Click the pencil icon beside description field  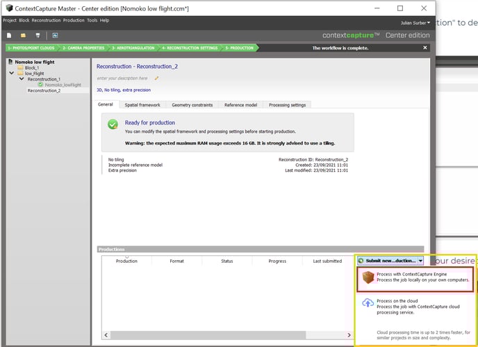156,78
